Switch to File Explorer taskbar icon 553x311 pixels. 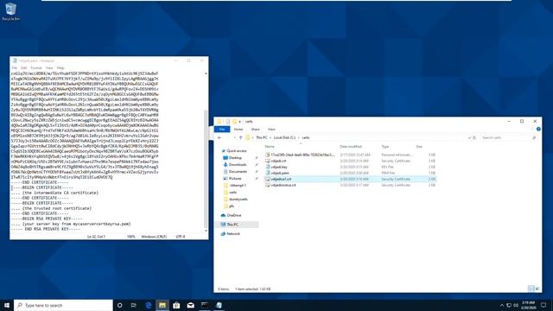click(162, 305)
